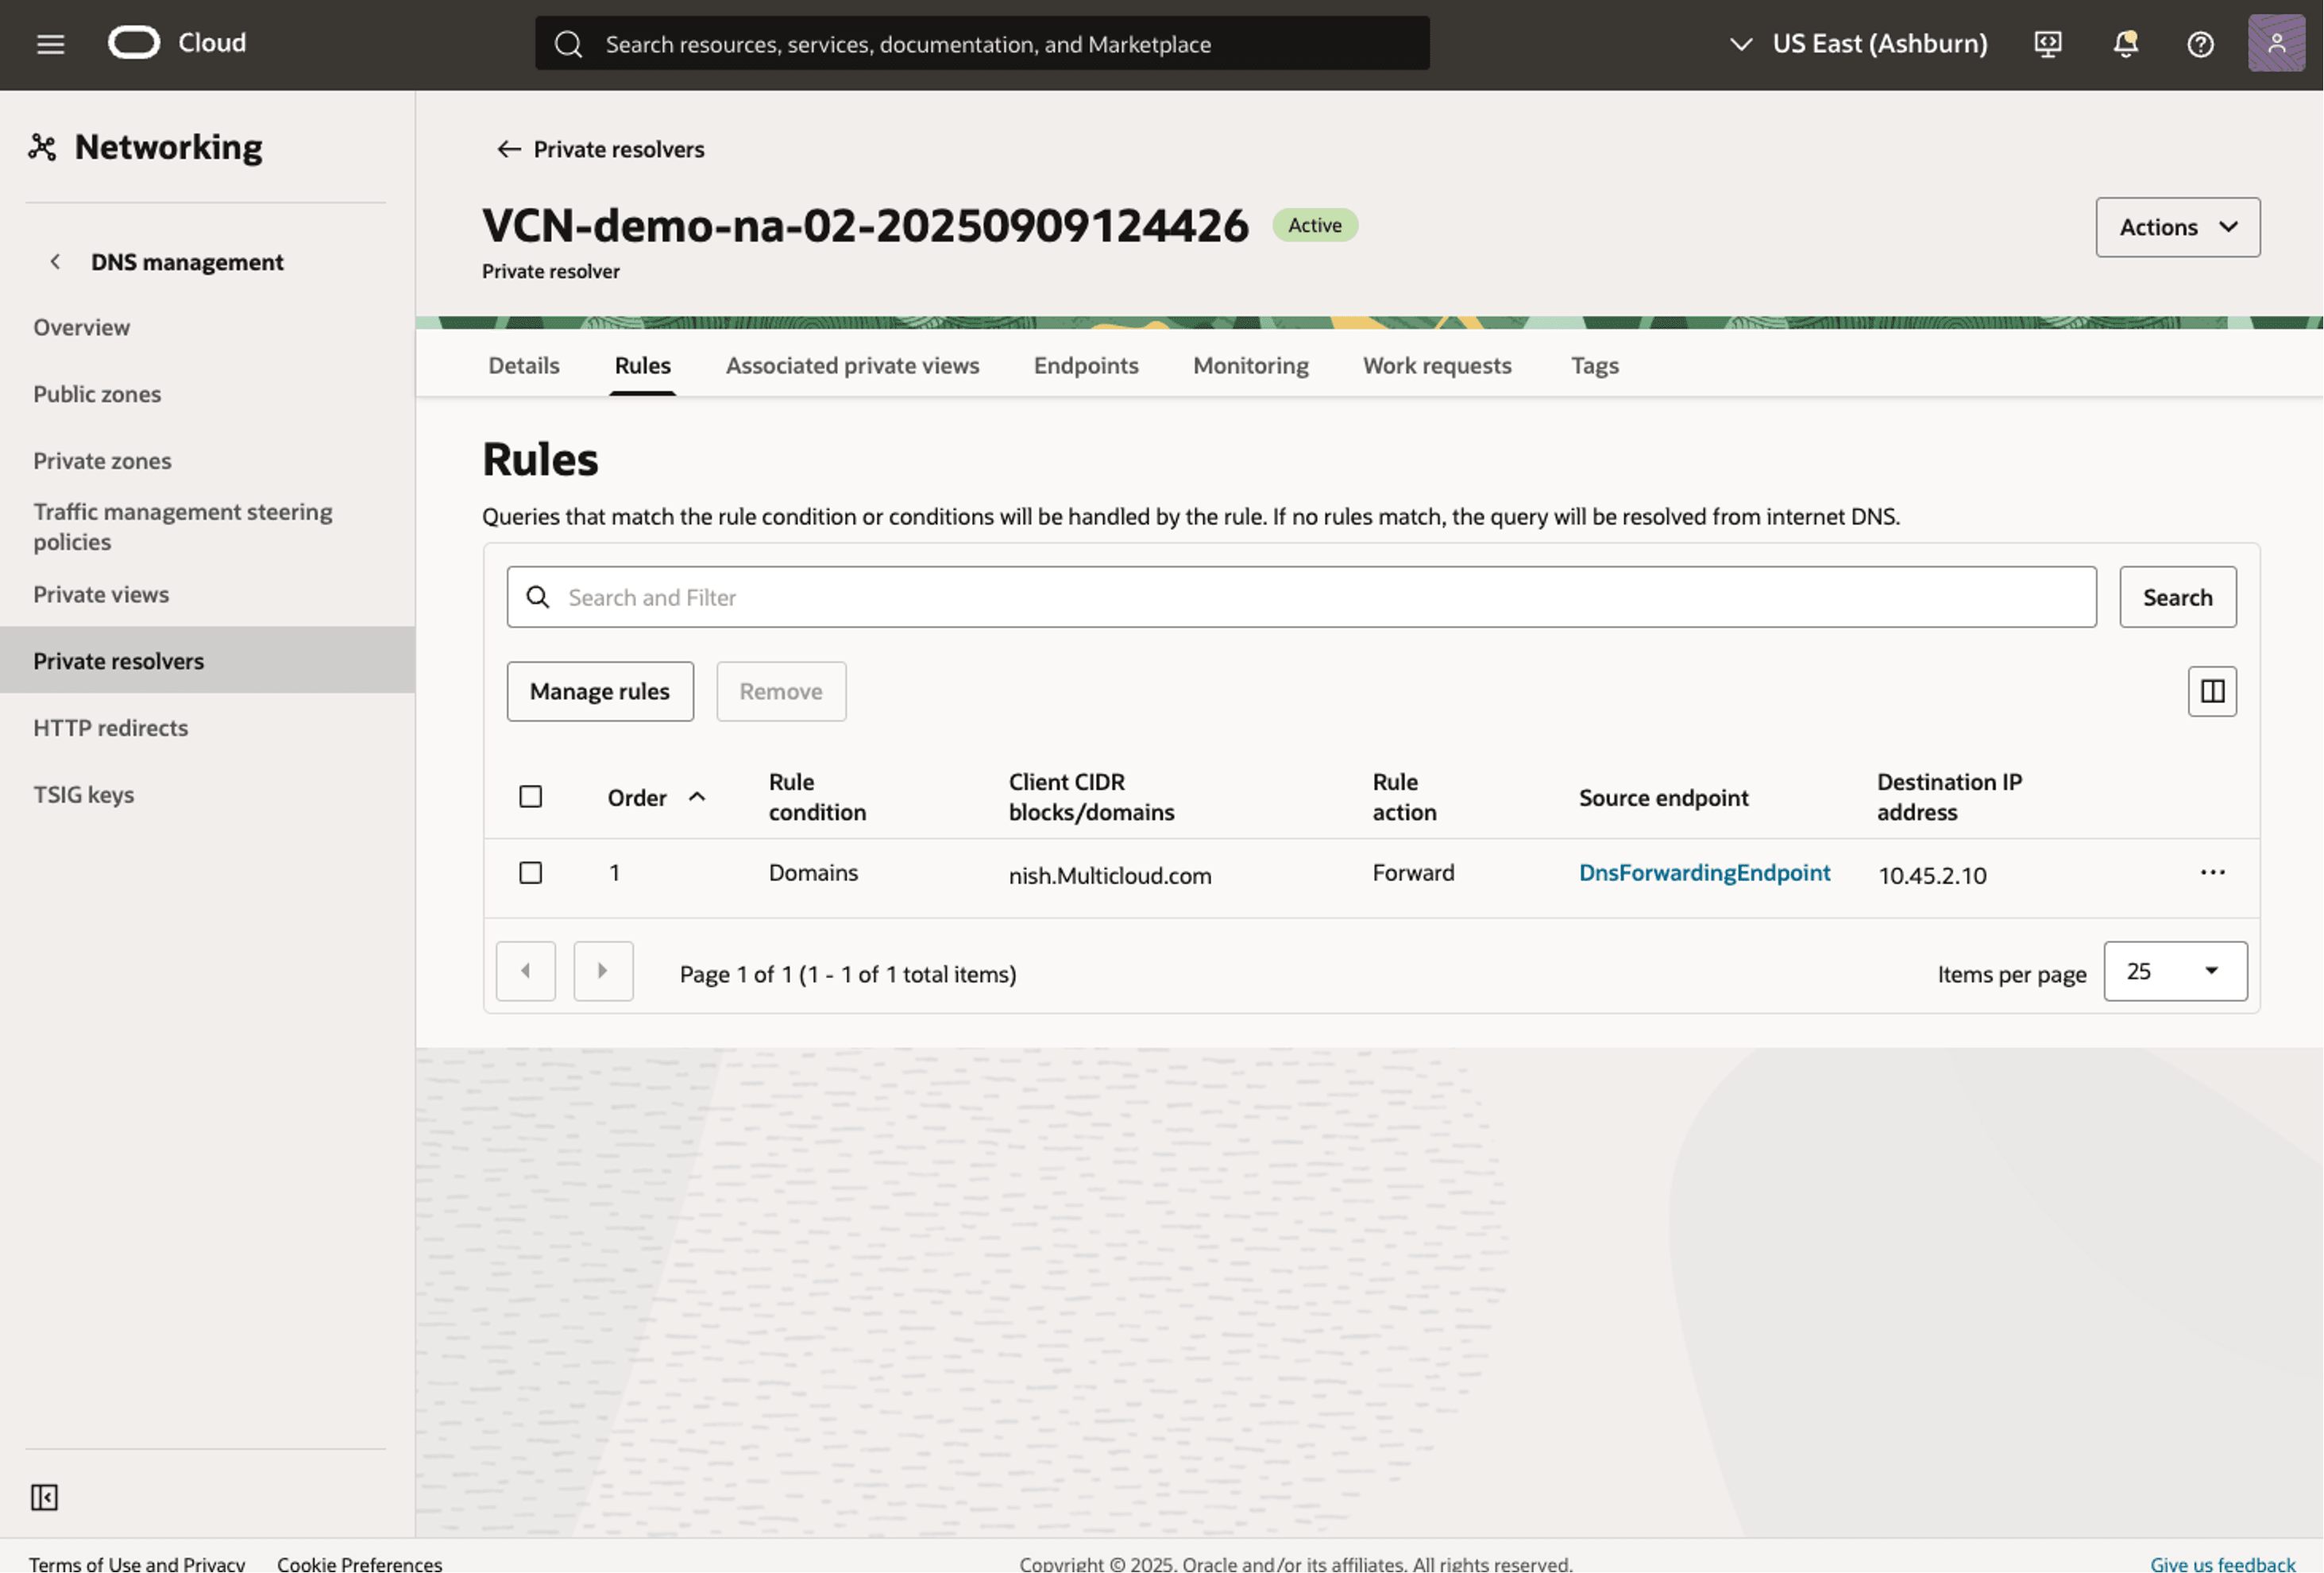Check the select-all rules checkbox
Viewport: 2324px width, 1573px height.
(531, 796)
